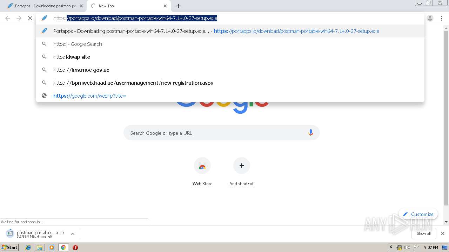Viewport: 449px width, 252px height.
Task: Open the media player taskbar icon
Action: [x=52, y=247]
